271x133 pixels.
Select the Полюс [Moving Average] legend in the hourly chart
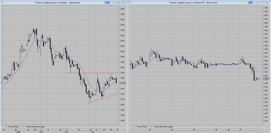(162, 126)
